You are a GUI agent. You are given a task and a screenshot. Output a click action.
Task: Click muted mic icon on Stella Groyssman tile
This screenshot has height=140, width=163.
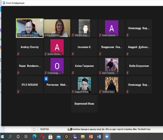[x=127, y=73]
